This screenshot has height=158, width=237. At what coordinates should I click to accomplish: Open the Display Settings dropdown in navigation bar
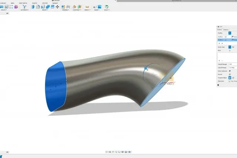click(x=123, y=152)
